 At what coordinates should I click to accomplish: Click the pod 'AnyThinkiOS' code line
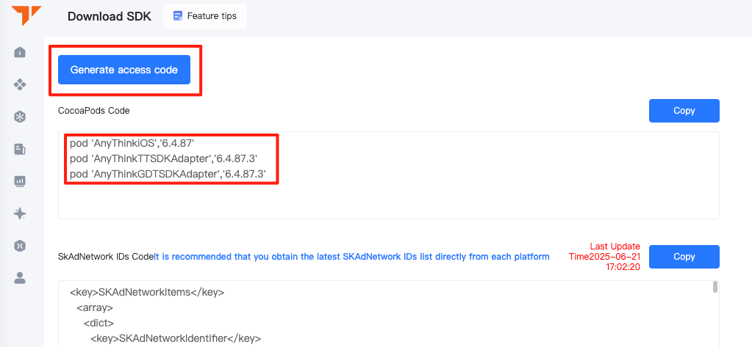[x=132, y=144]
